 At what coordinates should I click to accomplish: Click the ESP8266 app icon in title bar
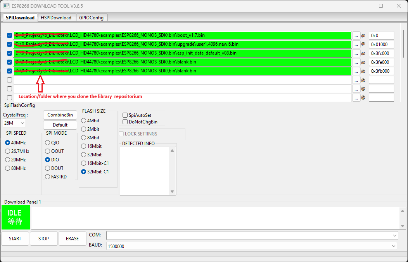coord(6,6)
